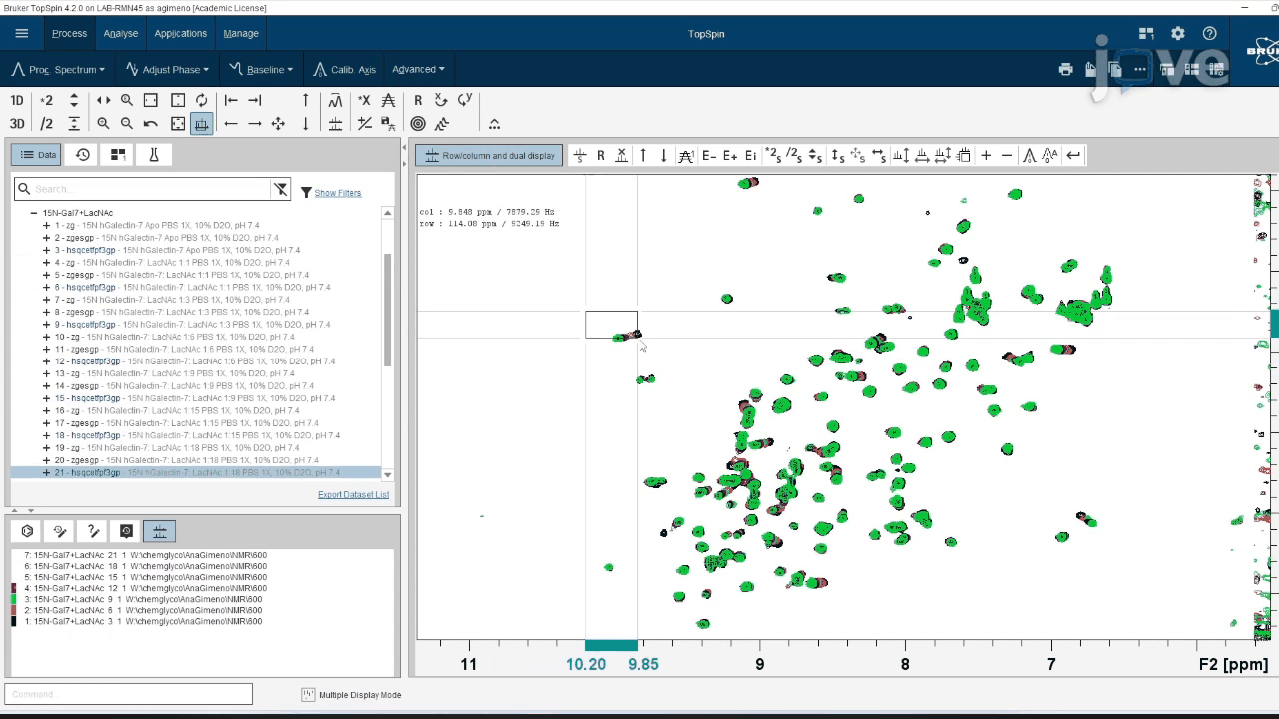Toggle Row/column and dual display
The height and width of the screenshot is (719, 1279).
coord(490,155)
